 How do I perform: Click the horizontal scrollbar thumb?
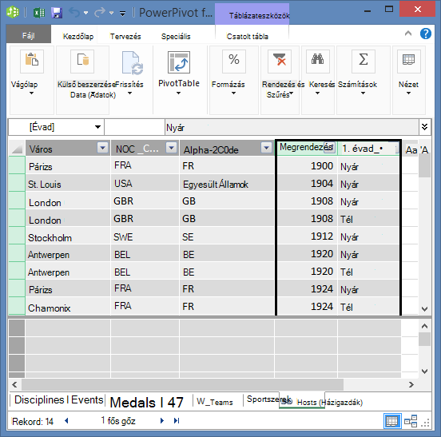pyautogui.click(x=182, y=384)
